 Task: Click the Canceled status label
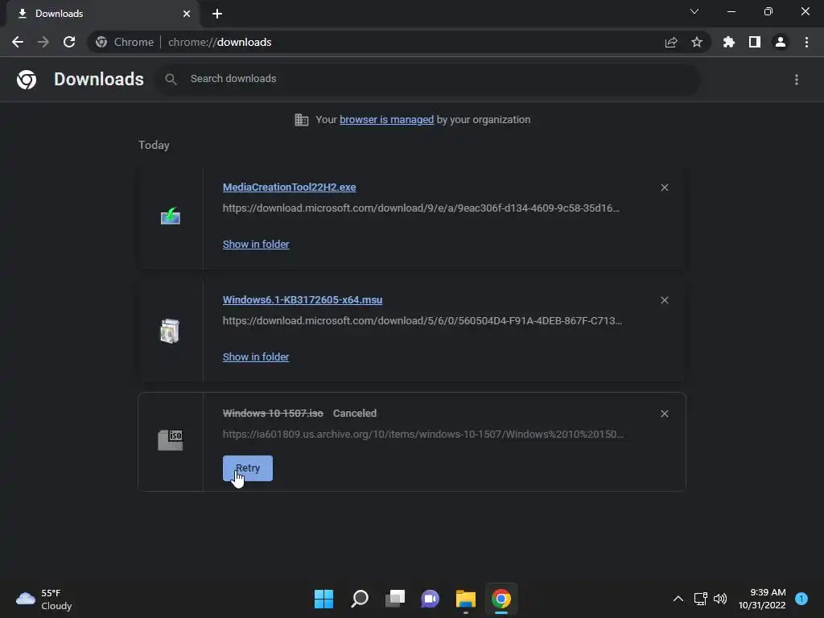coord(355,413)
